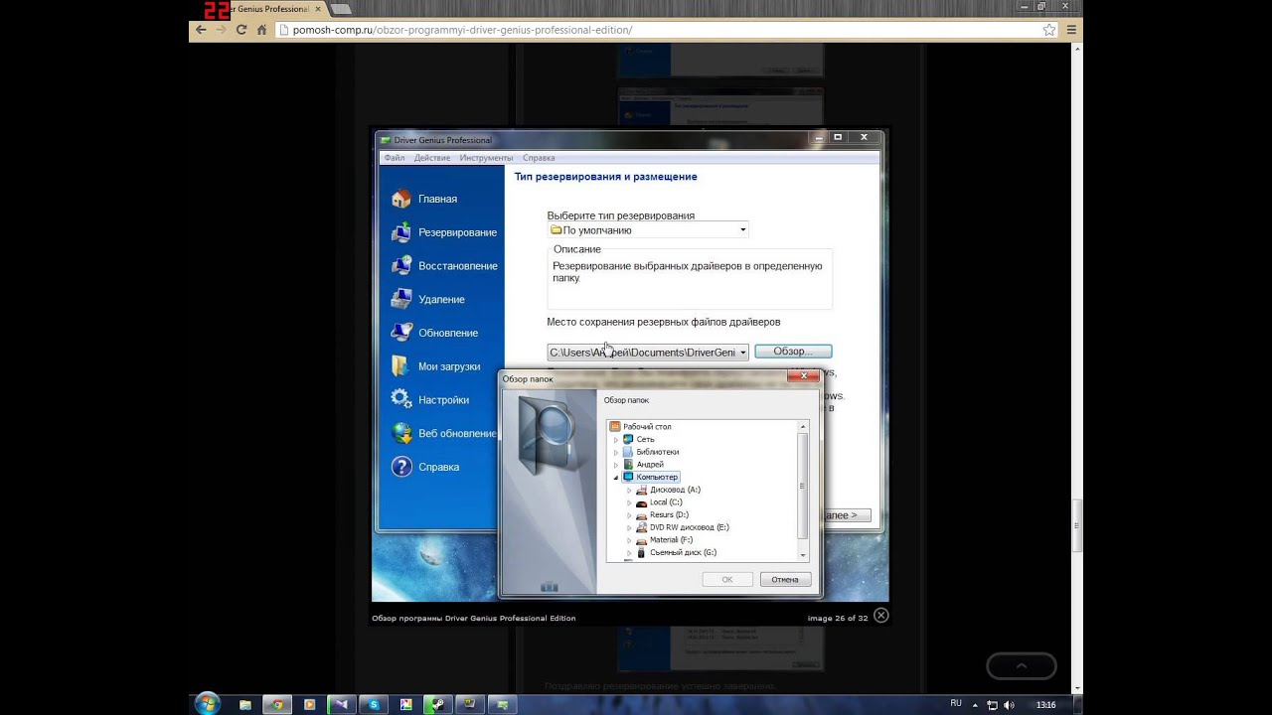Image resolution: width=1272 pixels, height=715 pixels.
Task: Open the Справка menu in the menu bar
Action: pyautogui.click(x=539, y=158)
